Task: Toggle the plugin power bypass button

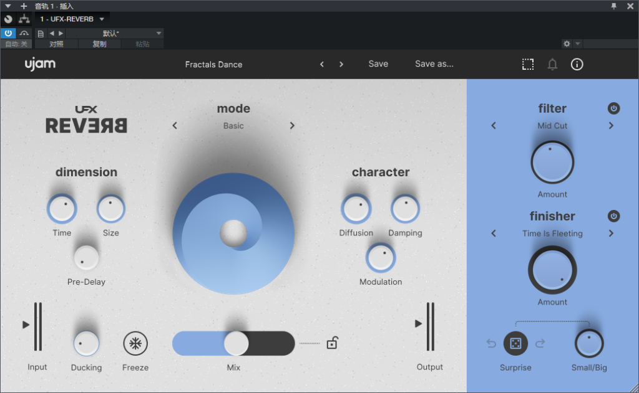Action: pos(8,34)
